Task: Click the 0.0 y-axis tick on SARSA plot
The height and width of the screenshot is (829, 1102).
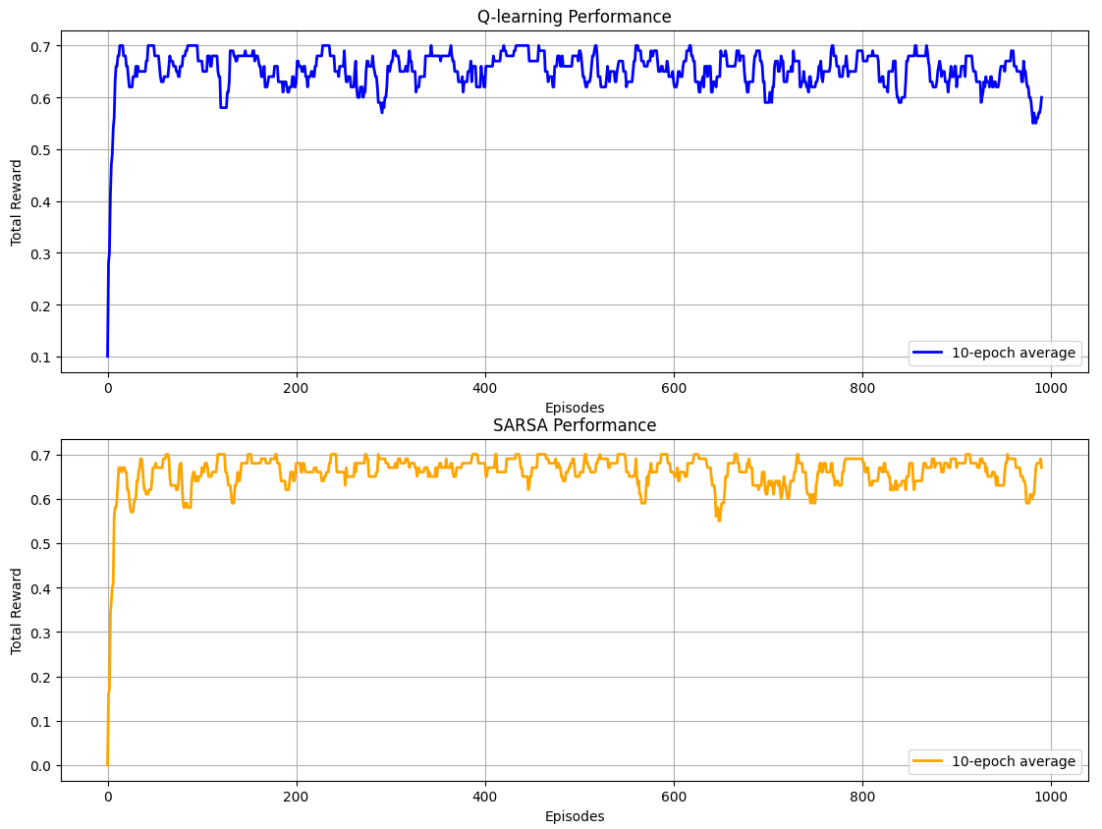Action: (x=41, y=766)
